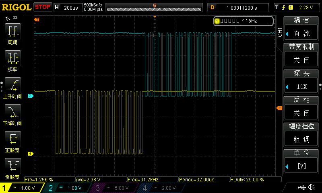Click the channel 2 cyan ground marker

click(31, 96)
